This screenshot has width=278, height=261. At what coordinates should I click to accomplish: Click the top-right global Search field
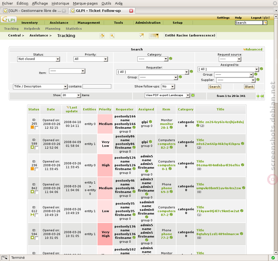(x=249, y=23)
